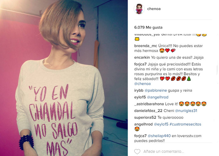This screenshot has height=156, width=219.
Task: Open chenoa's profile avatar
Action: (139, 9)
